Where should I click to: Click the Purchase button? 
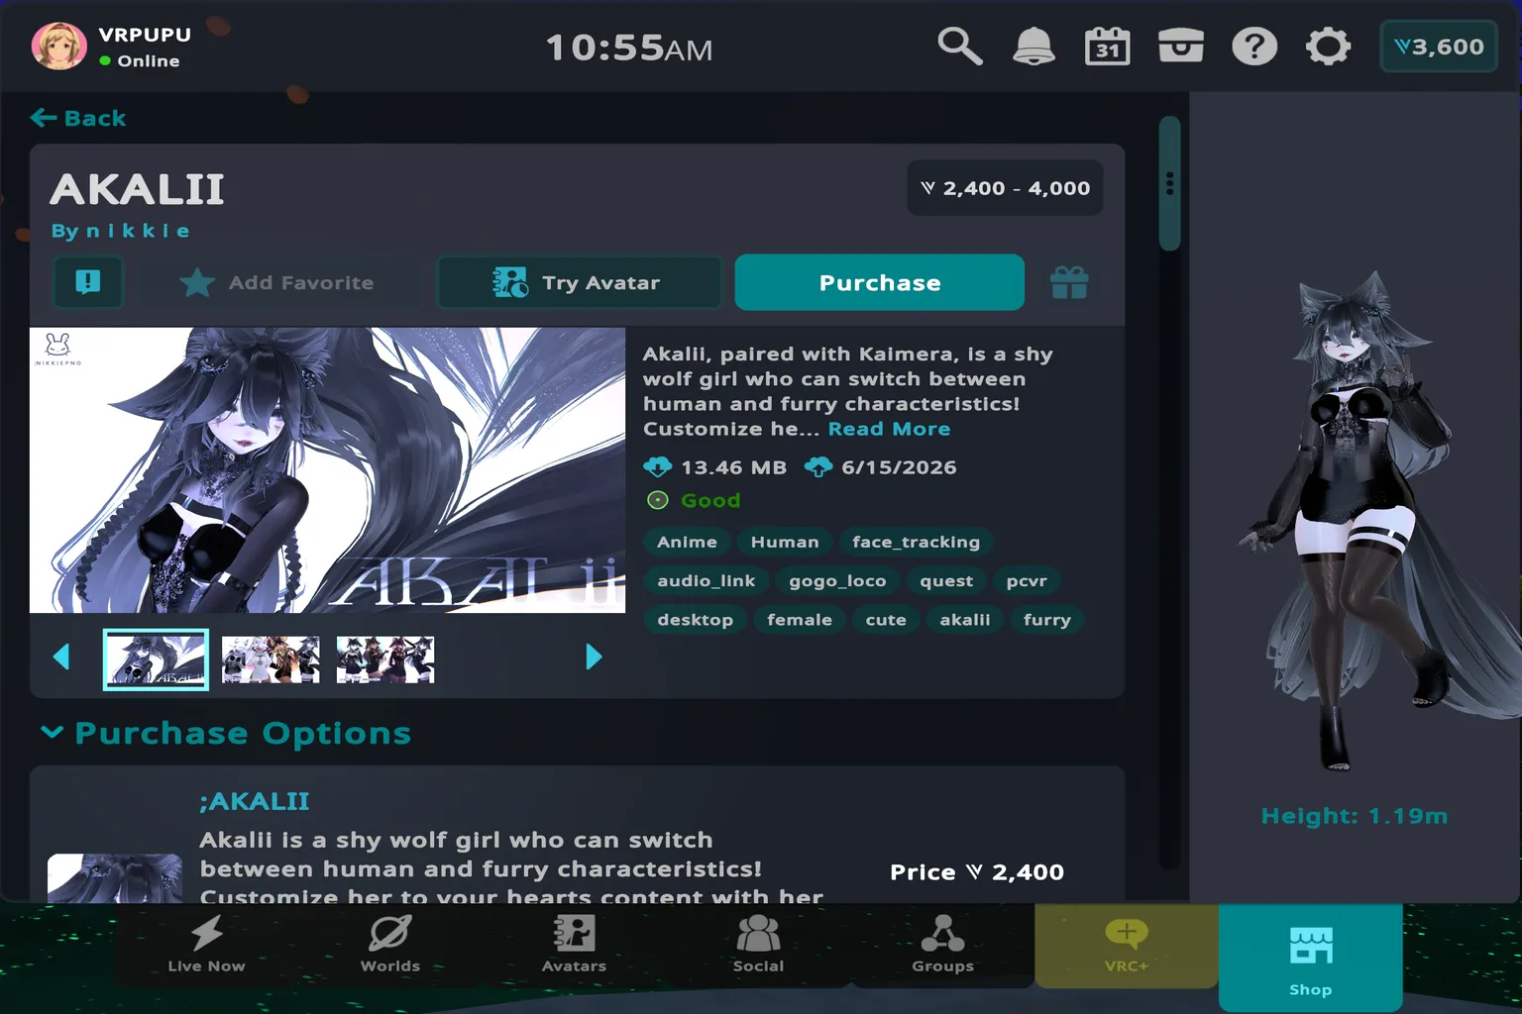880,282
